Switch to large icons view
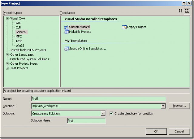This screenshot has height=139, width=194. click(x=181, y=11)
